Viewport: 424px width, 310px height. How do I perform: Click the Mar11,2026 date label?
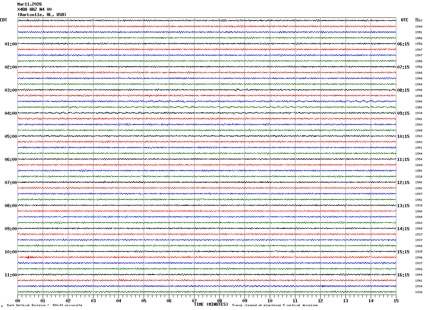point(29,4)
